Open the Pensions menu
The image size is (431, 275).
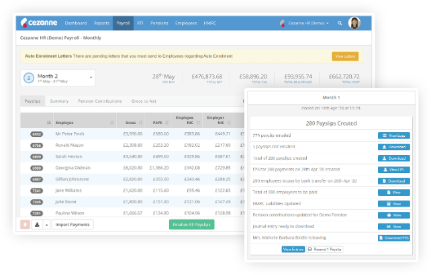[159, 23]
